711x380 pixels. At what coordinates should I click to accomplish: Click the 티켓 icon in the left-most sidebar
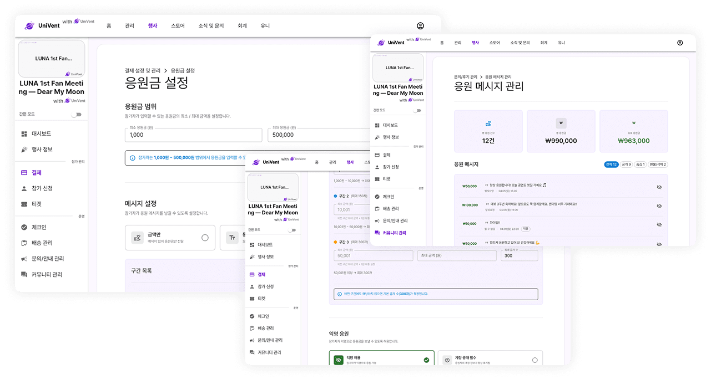pyautogui.click(x=24, y=204)
